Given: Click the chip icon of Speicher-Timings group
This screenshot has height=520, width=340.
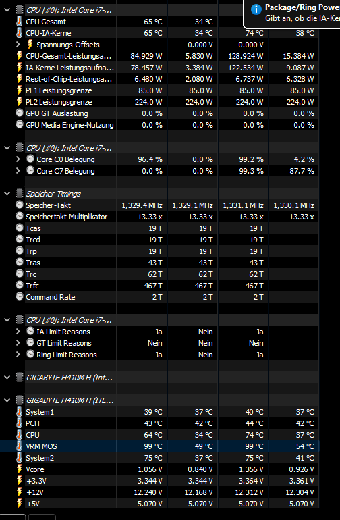Looking at the screenshot, I should 20,194.
